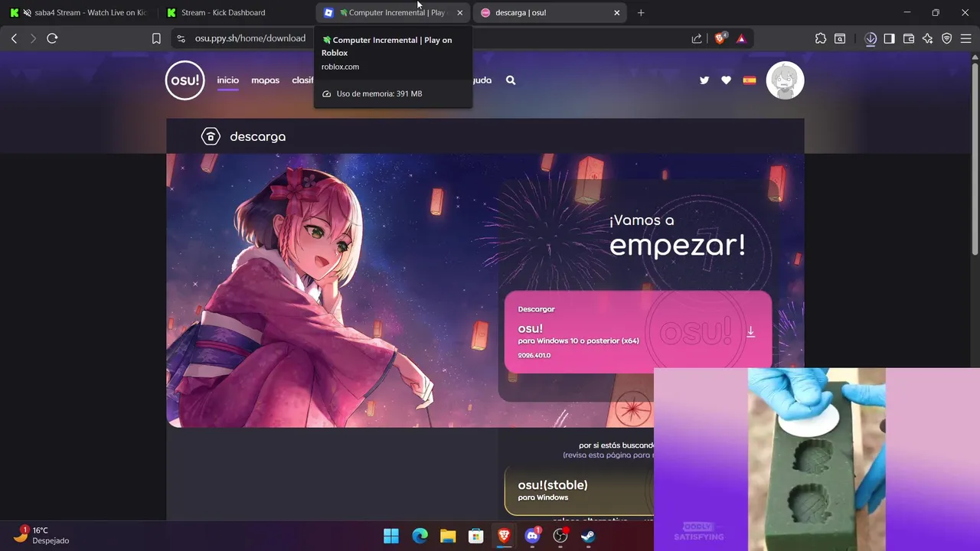Click the Brave browser taskbar icon
980x551 pixels.
(x=504, y=536)
